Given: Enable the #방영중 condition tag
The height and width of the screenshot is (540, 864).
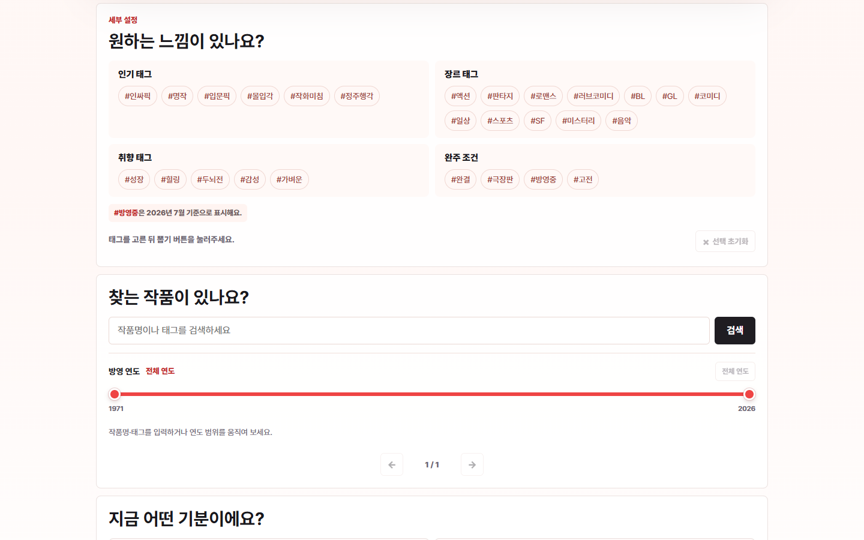Looking at the screenshot, I should coord(543,179).
